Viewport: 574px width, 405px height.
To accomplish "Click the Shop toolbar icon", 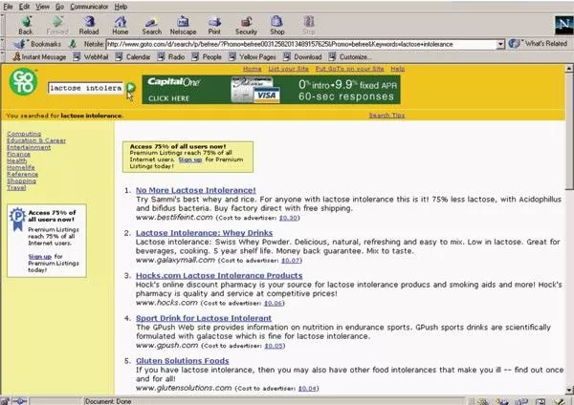I will 277,23.
